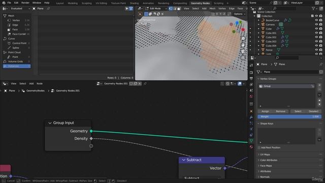Adjust the Weight slider
This screenshot has height=183, width=325.
pos(289,116)
